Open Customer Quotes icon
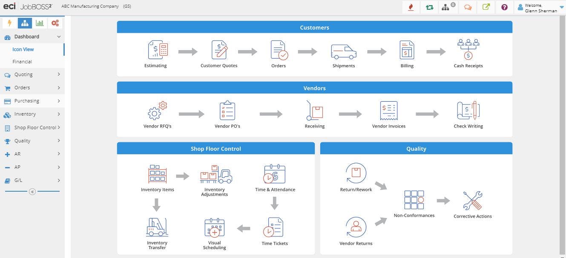 point(219,50)
